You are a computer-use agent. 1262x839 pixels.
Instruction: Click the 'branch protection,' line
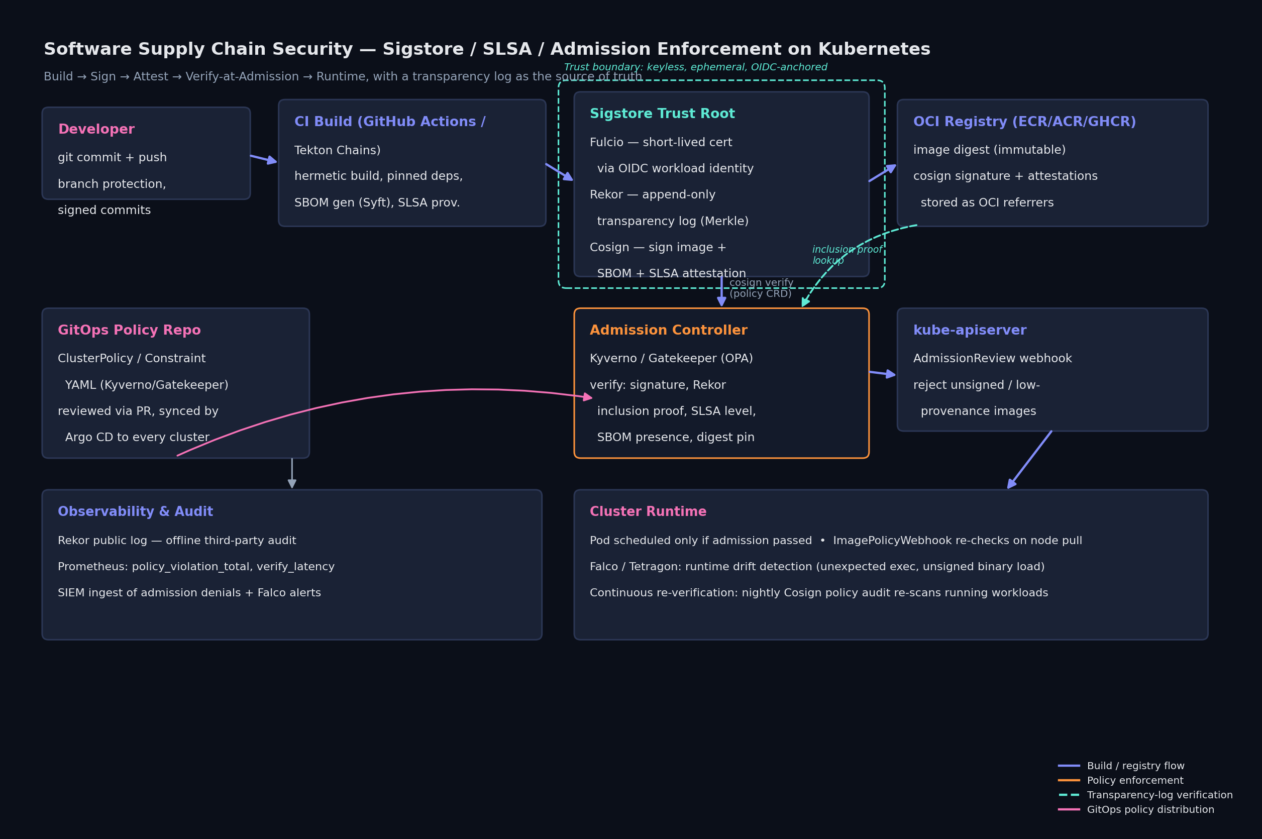click(x=112, y=184)
